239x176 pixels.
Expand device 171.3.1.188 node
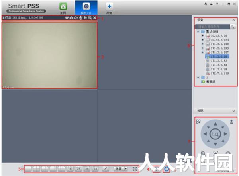point(203,44)
